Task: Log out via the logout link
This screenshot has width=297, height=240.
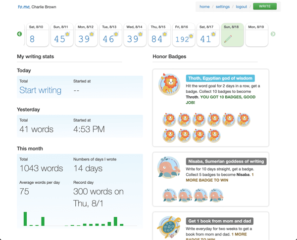Action: pyautogui.click(x=242, y=7)
